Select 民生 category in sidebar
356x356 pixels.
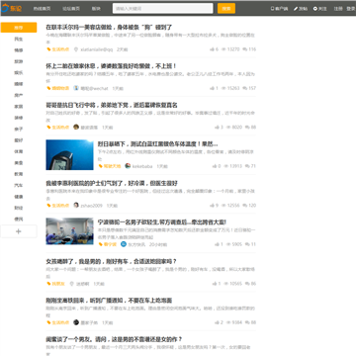[19, 39]
